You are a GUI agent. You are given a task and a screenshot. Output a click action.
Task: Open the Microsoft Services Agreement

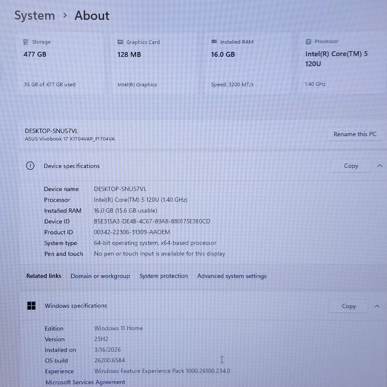click(x=85, y=382)
